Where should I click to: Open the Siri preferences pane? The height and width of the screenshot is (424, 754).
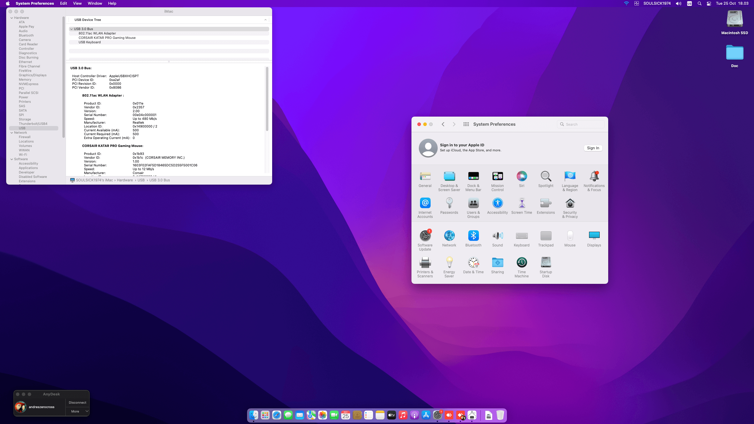coord(522,179)
